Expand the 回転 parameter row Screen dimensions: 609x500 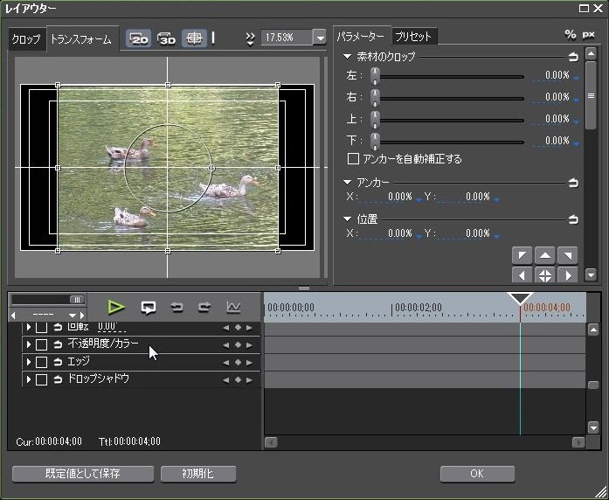28,328
